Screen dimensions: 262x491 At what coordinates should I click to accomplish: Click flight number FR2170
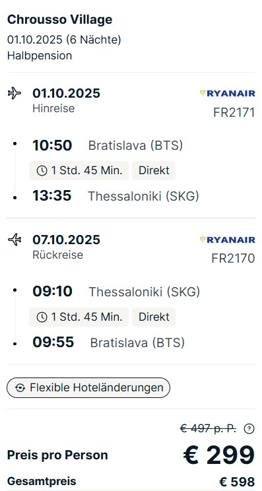pos(233,259)
